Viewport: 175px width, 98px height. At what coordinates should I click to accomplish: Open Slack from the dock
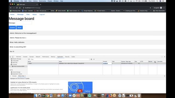click(x=74, y=96)
